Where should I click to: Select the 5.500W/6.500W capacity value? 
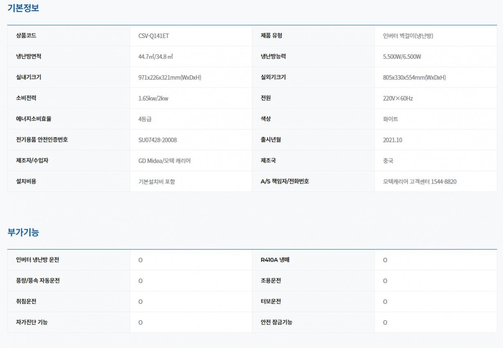(x=402, y=57)
